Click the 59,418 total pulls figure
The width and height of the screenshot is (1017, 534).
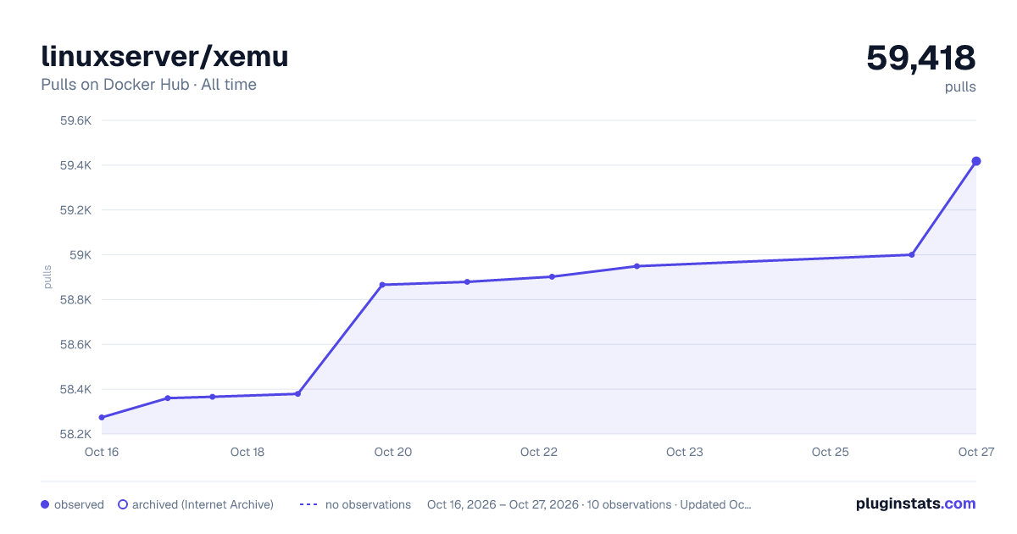point(920,58)
